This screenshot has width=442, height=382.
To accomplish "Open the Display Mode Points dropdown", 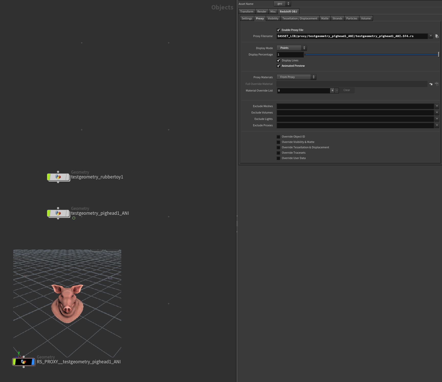I will click(x=291, y=48).
